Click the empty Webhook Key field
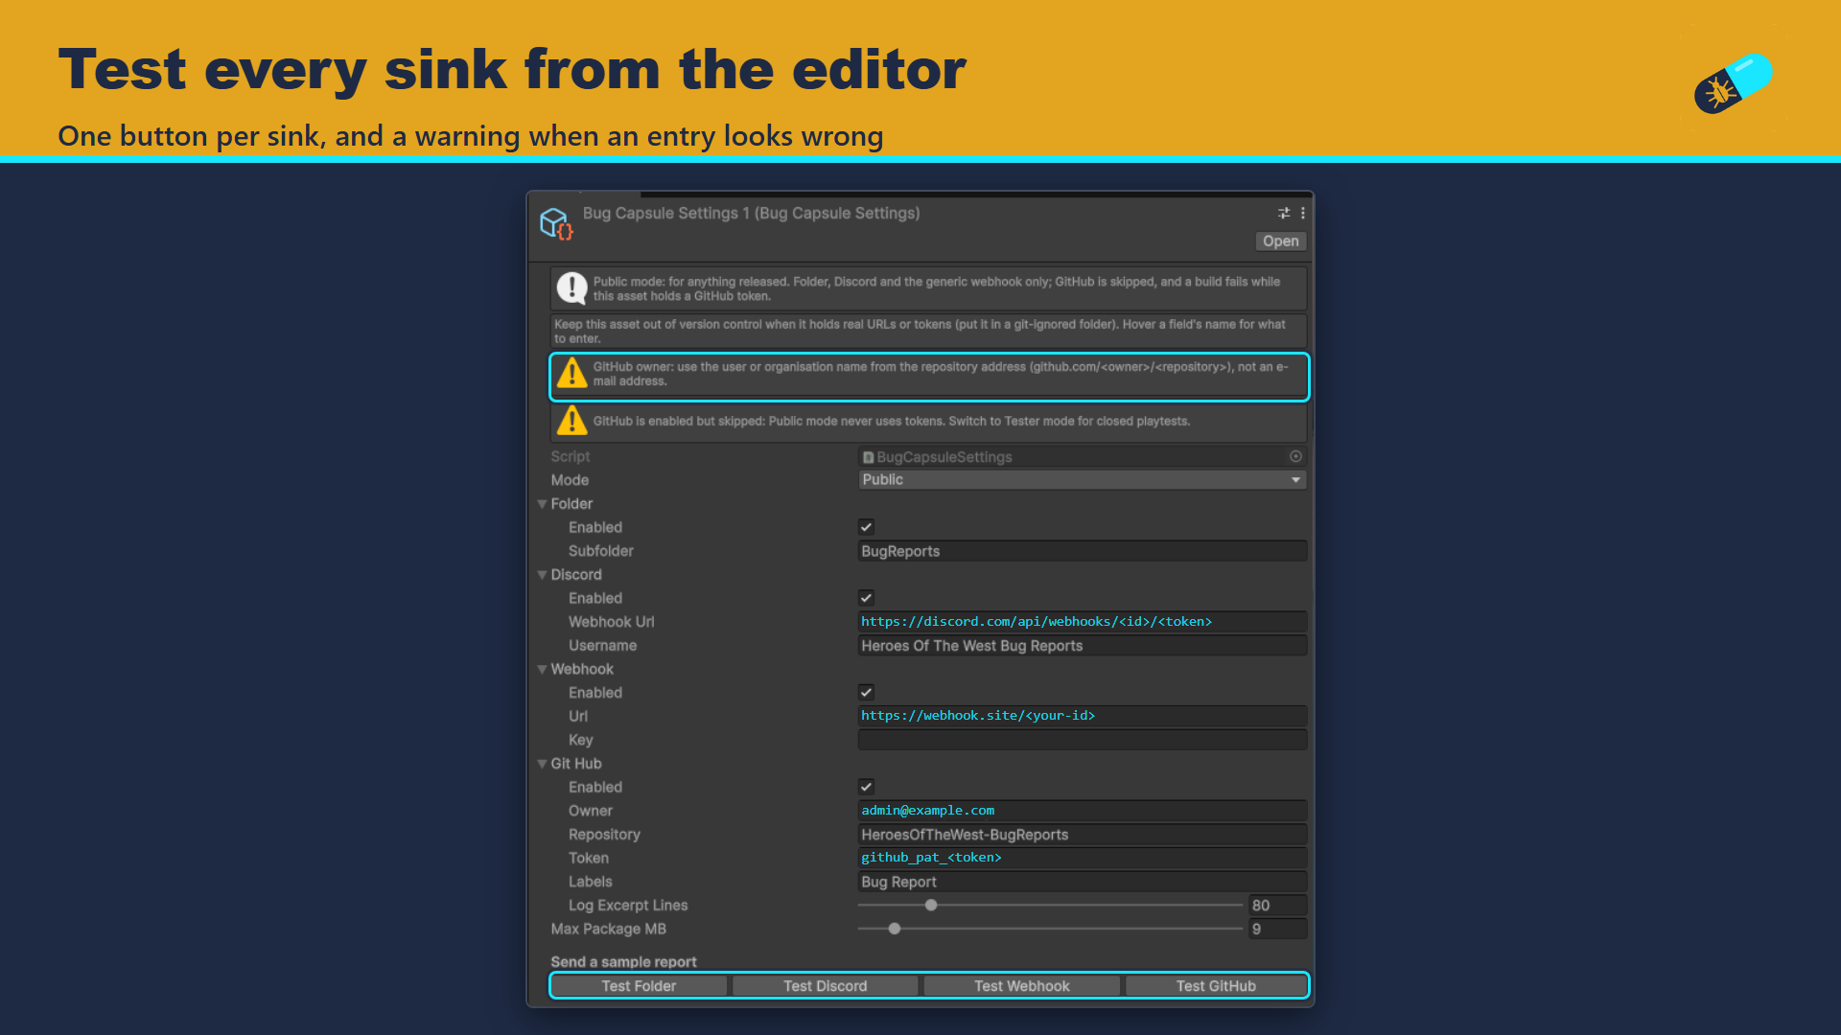 coord(1082,740)
